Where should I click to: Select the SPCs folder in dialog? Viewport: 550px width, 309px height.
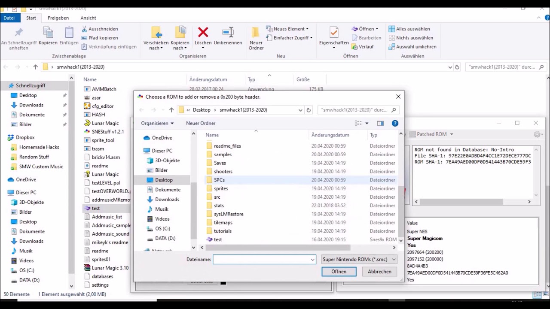(x=219, y=180)
